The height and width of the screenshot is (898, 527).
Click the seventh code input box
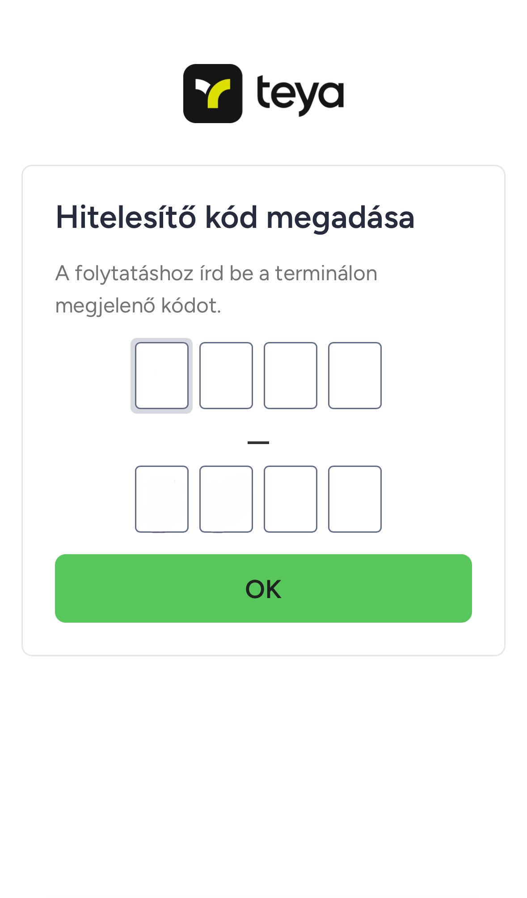pyautogui.click(x=290, y=498)
